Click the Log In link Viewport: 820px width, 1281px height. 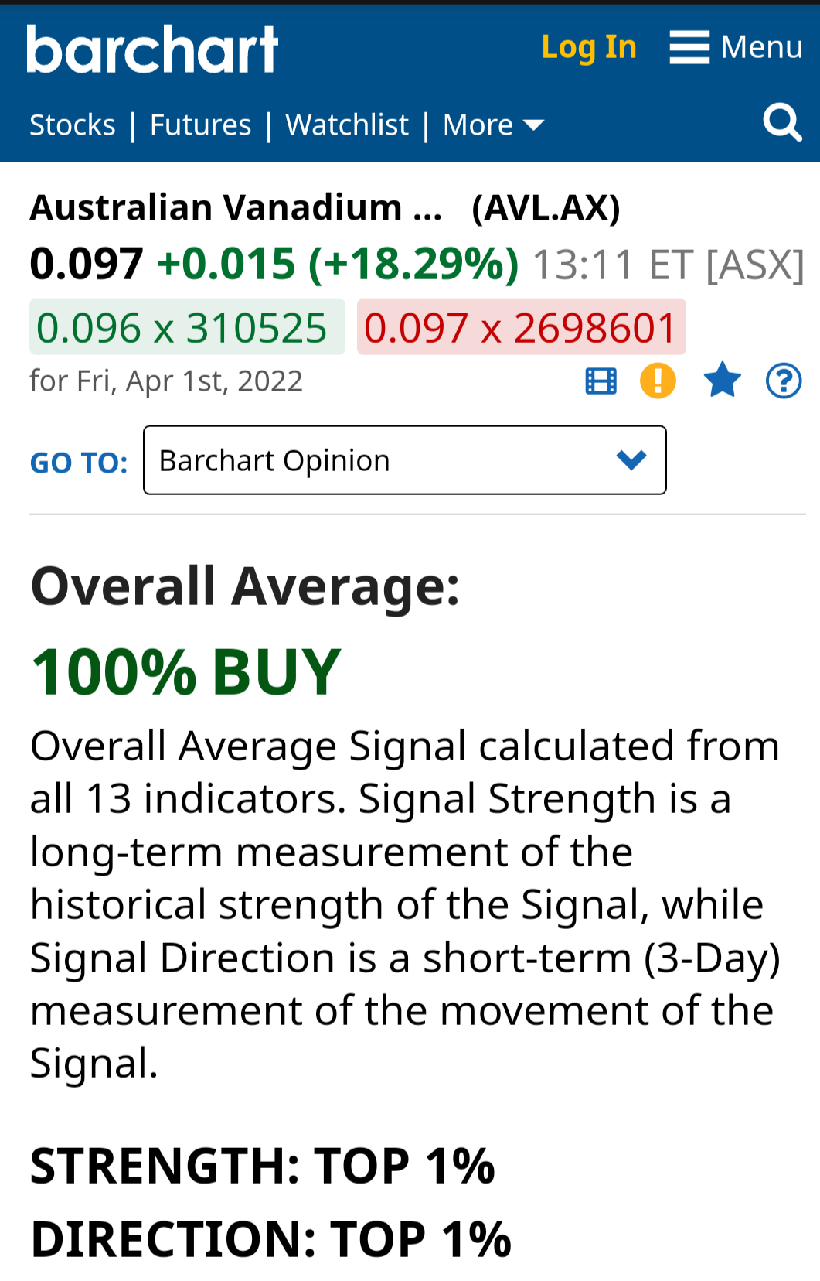[x=589, y=47]
